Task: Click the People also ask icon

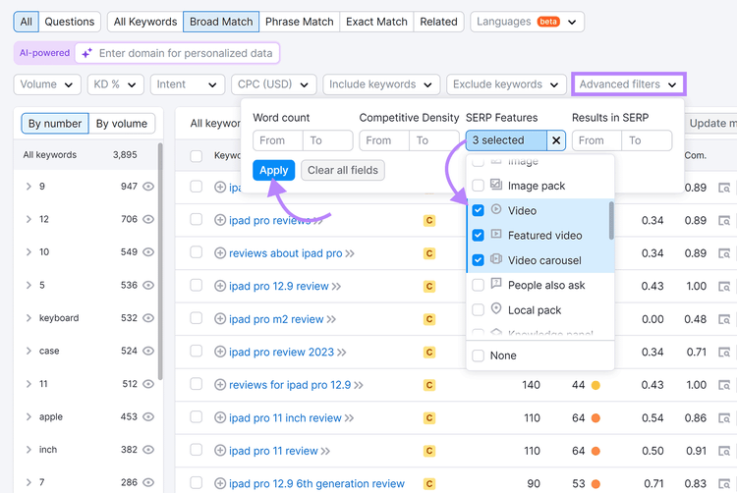Action: pyautogui.click(x=496, y=283)
